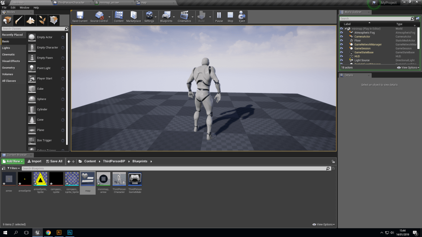Toggle visibility of the Floor actor
The image size is (422, 237).
341,40
